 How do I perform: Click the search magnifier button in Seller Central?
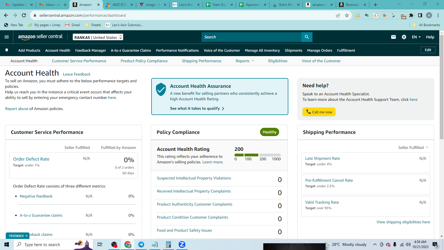[x=307, y=37]
